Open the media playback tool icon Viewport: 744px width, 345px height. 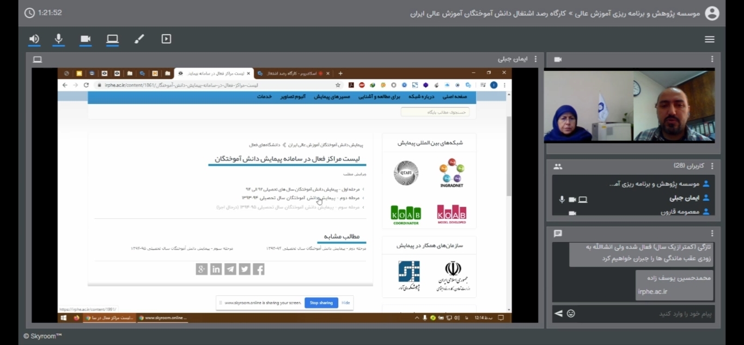166,39
